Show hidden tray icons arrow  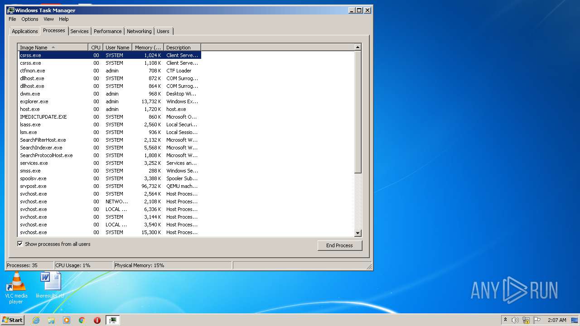coord(505,320)
